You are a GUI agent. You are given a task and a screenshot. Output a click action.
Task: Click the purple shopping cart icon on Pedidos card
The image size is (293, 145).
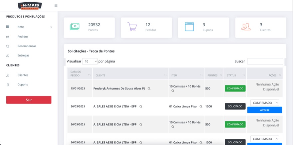132,27
